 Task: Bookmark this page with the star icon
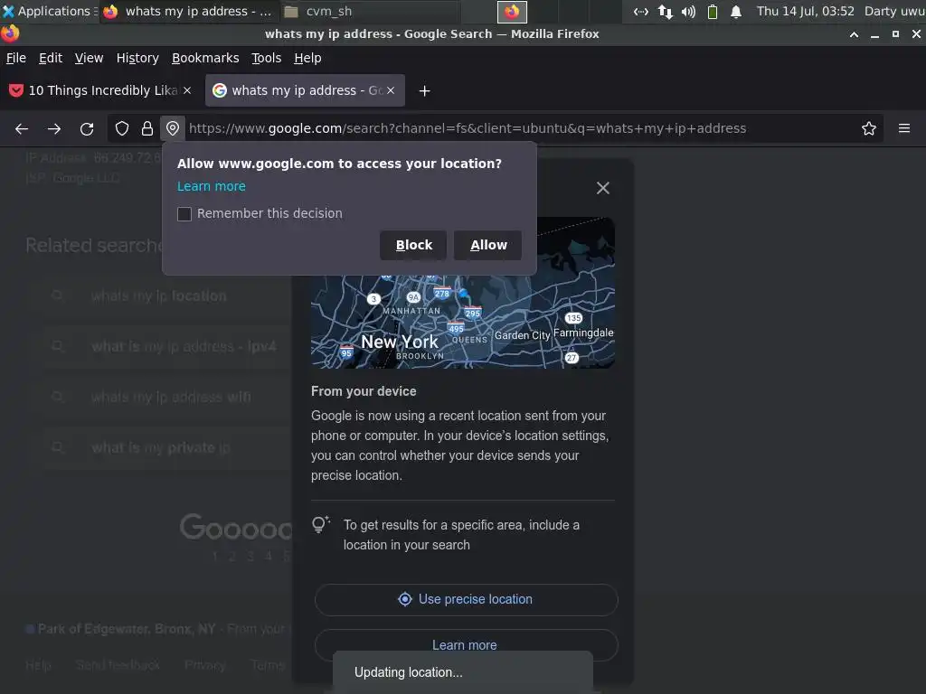pyautogui.click(x=868, y=128)
